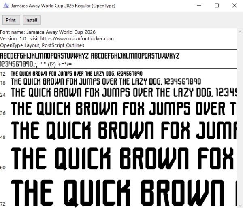Minimize the font viewer window

point(199,6)
